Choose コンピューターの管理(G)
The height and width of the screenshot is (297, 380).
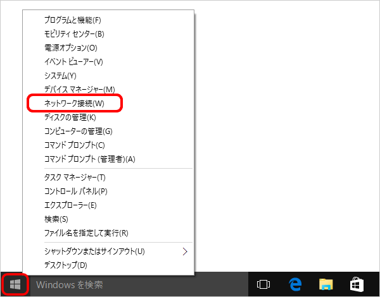(x=78, y=131)
